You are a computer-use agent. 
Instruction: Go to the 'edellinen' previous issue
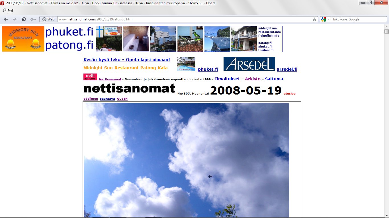(91, 98)
